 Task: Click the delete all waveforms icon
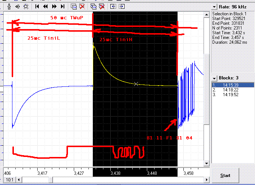(102, 6)
